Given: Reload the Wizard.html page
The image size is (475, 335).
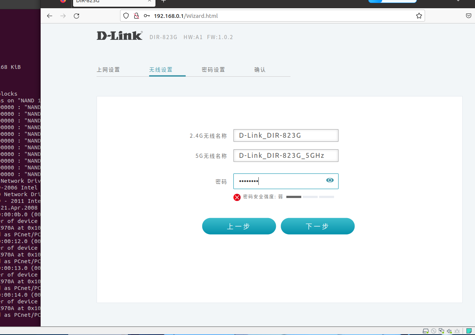Looking at the screenshot, I should 76,16.
